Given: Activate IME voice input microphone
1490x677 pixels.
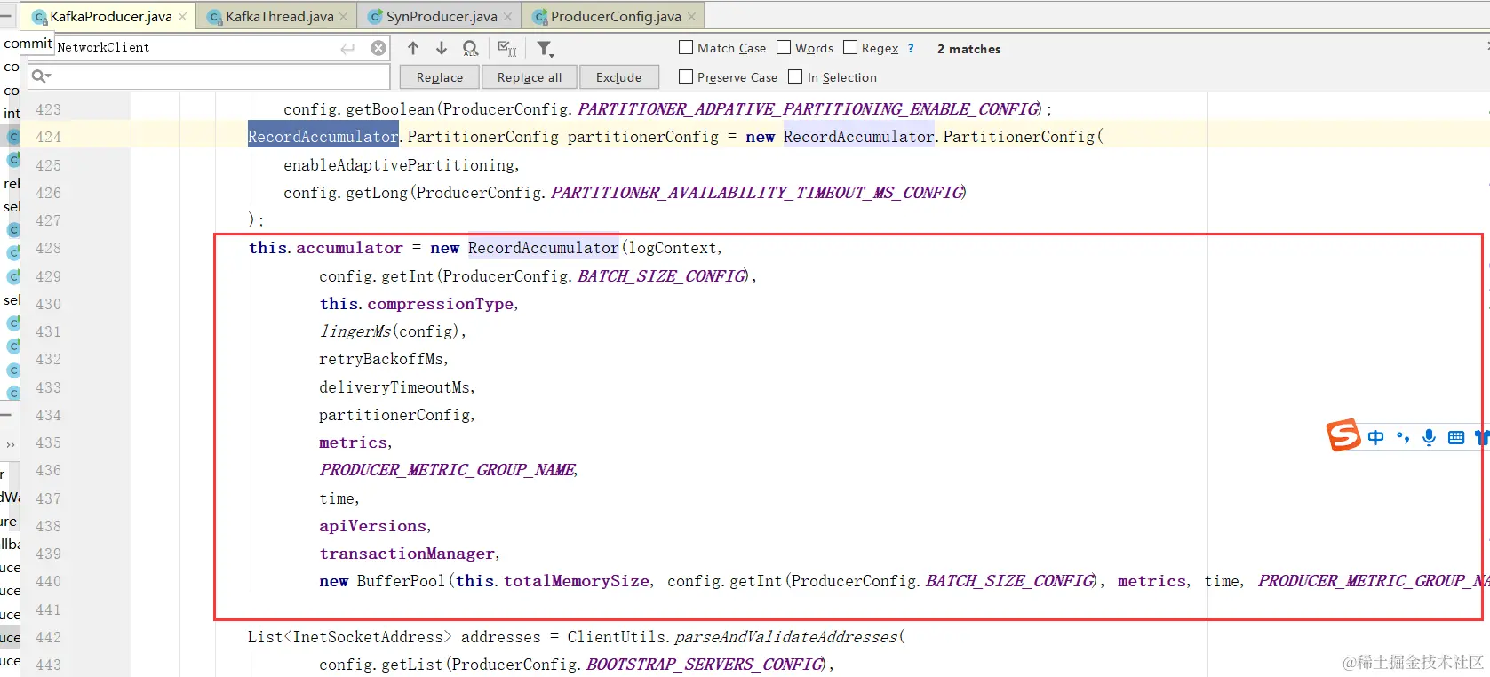Looking at the screenshot, I should (x=1429, y=437).
